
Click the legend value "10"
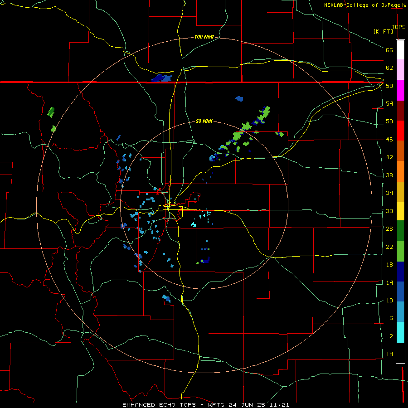pos(389,300)
